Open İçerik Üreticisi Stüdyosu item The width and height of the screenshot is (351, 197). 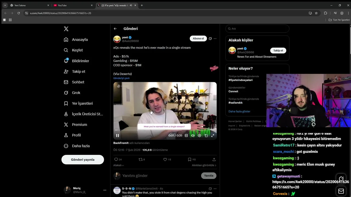(x=83, y=114)
